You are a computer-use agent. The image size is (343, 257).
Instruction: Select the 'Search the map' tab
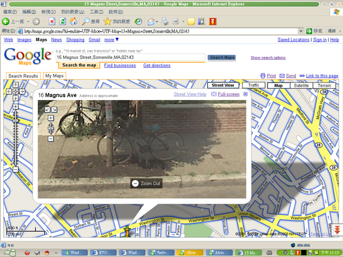[79, 65]
